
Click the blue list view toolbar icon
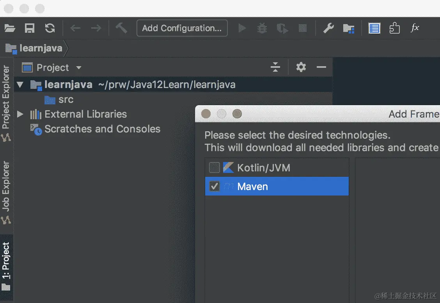[374, 28]
